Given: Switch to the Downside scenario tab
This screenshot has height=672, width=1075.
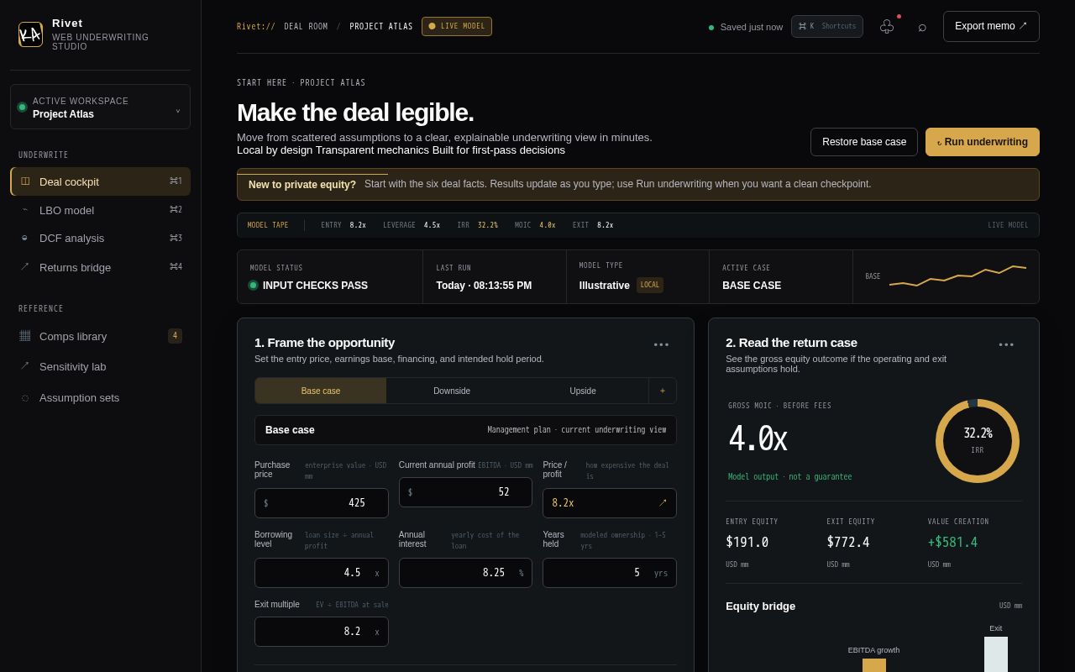Looking at the screenshot, I should (452, 391).
